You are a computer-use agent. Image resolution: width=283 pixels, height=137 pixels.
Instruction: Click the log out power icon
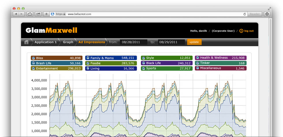click(241, 31)
